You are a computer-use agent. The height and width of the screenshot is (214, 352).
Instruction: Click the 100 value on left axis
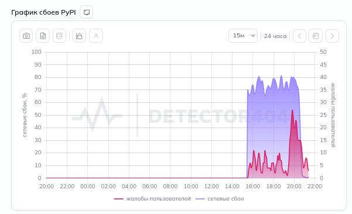pos(36,52)
